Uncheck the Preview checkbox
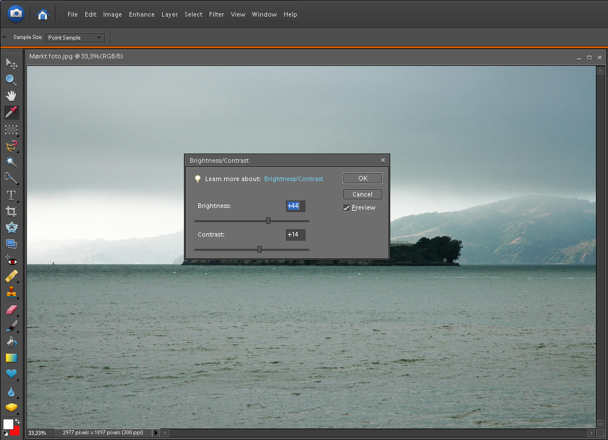The width and height of the screenshot is (608, 440). [346, 208]
